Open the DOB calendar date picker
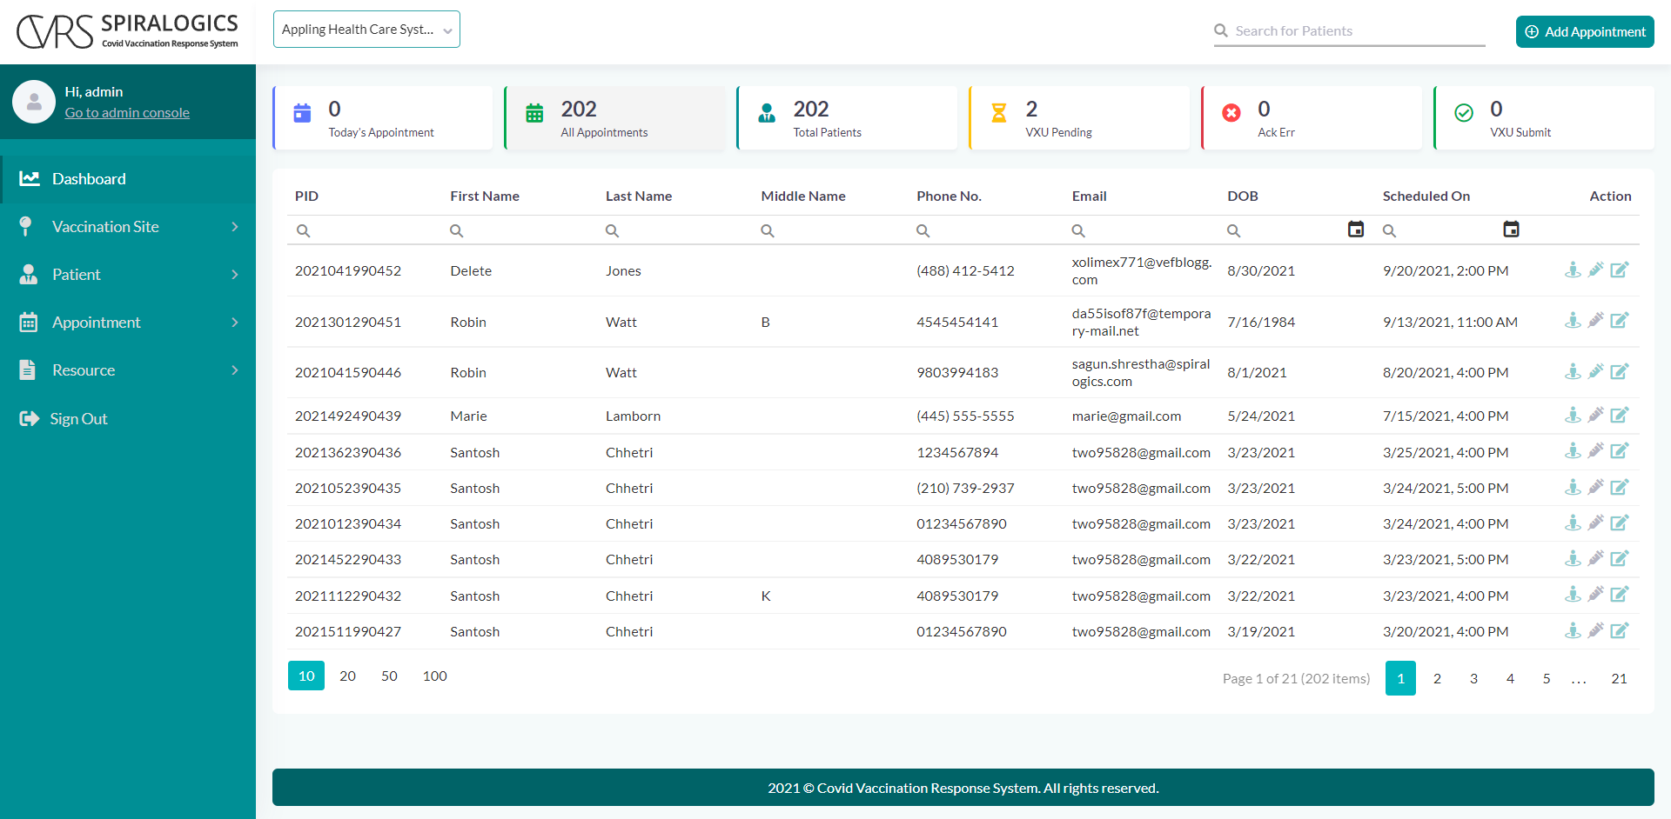1671x819 pixels. [1355, 230]
